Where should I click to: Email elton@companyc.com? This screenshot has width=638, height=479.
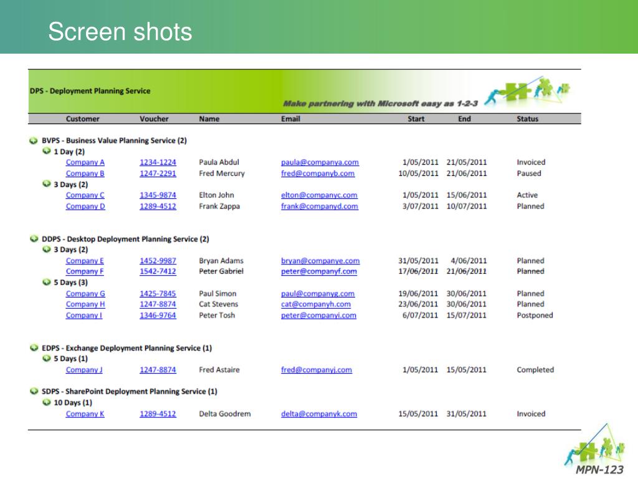click(x=319, y=195)
